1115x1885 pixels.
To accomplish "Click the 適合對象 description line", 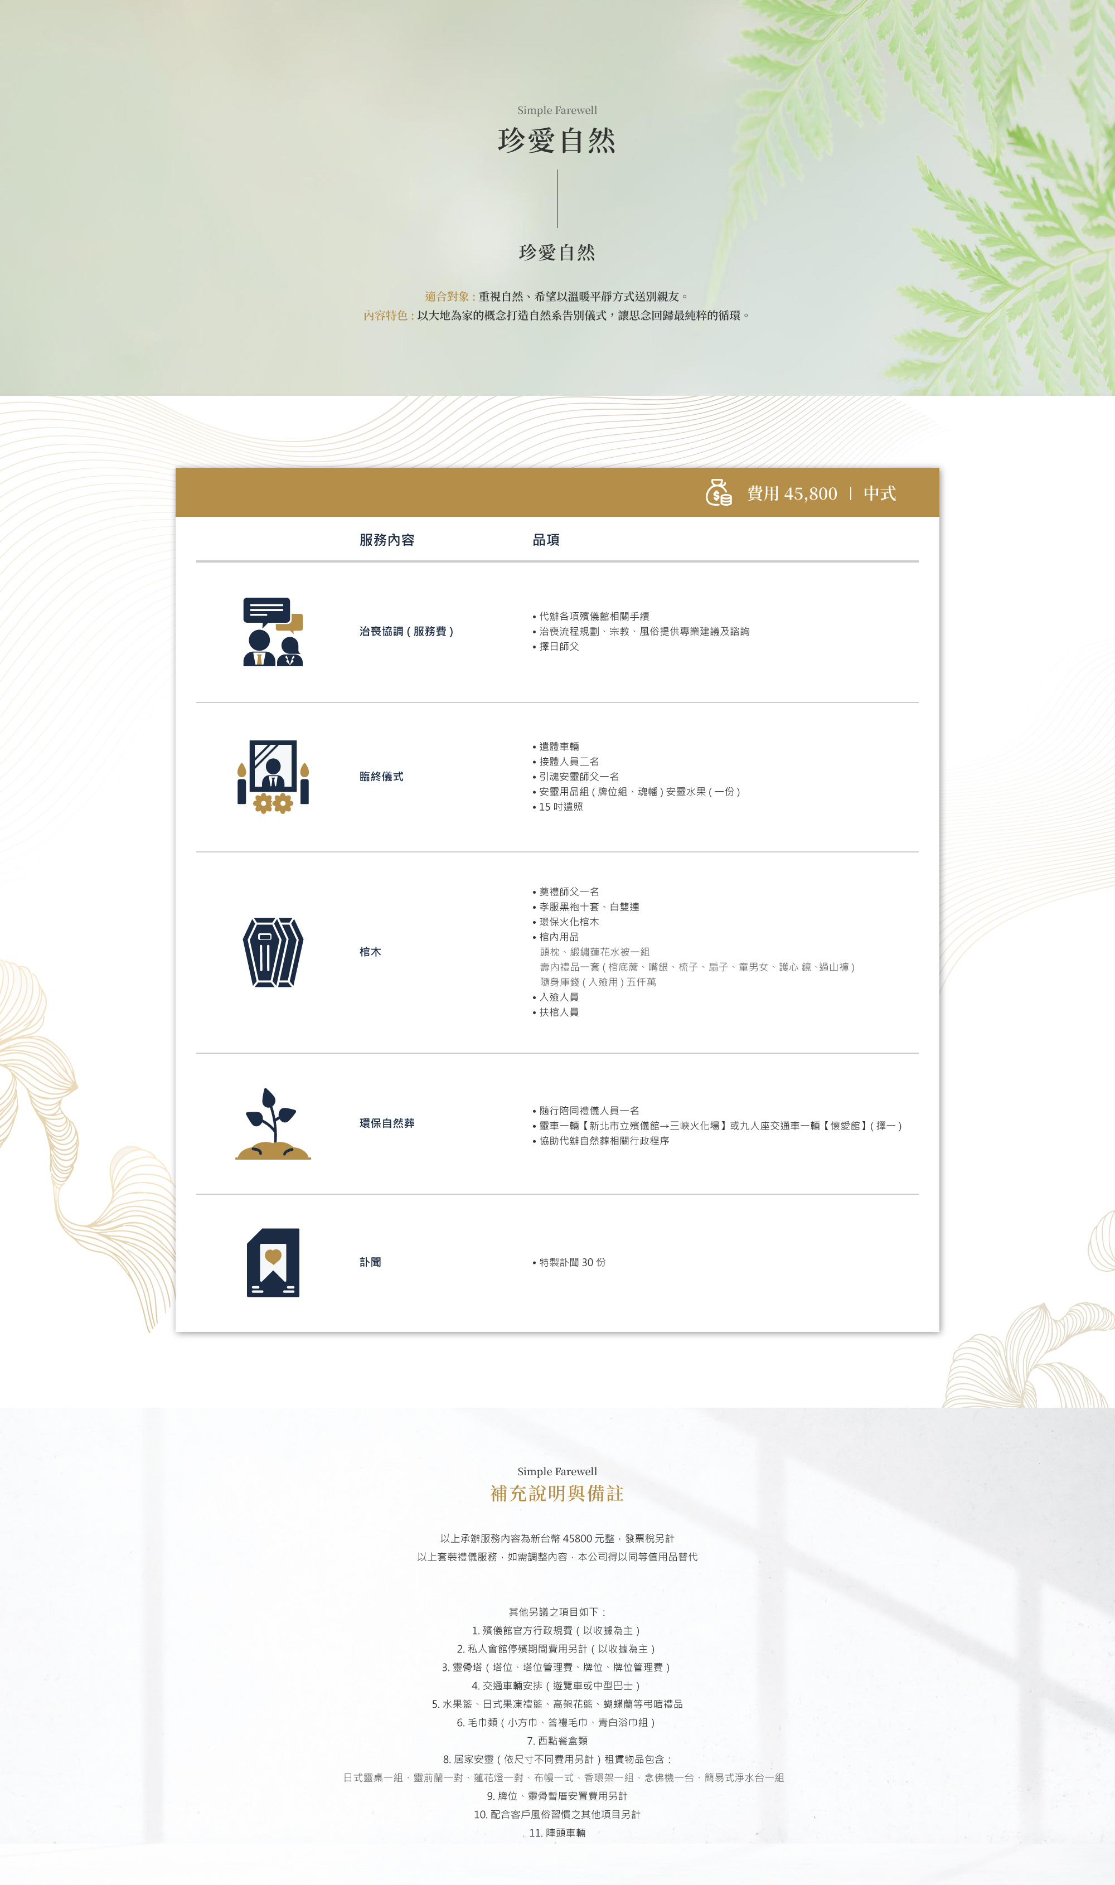I will pos(557,297).
